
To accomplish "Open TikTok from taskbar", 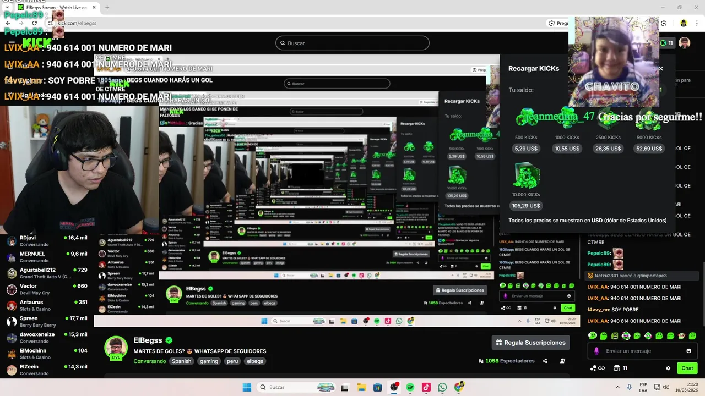I will [426, 387].
